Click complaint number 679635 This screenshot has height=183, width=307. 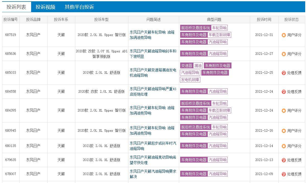[10, 160]
